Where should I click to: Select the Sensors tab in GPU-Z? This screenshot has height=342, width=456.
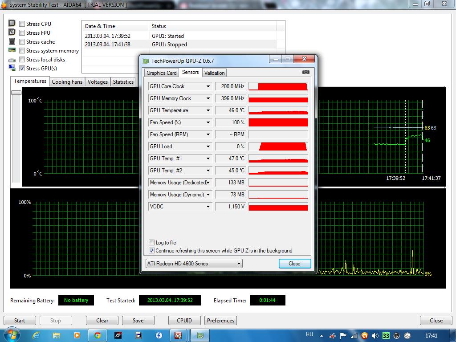tap(191, 72)
